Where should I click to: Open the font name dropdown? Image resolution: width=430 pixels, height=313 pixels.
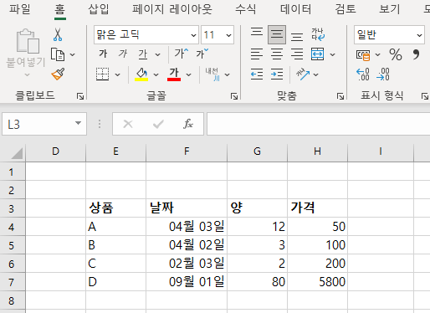click(193, 35)
